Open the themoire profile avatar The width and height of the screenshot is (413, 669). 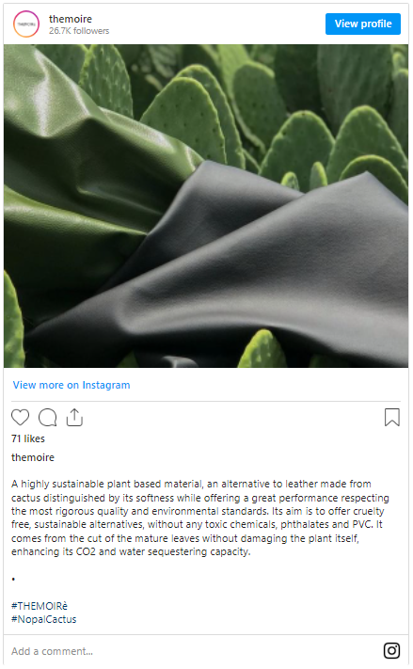(x=26, y=24)
